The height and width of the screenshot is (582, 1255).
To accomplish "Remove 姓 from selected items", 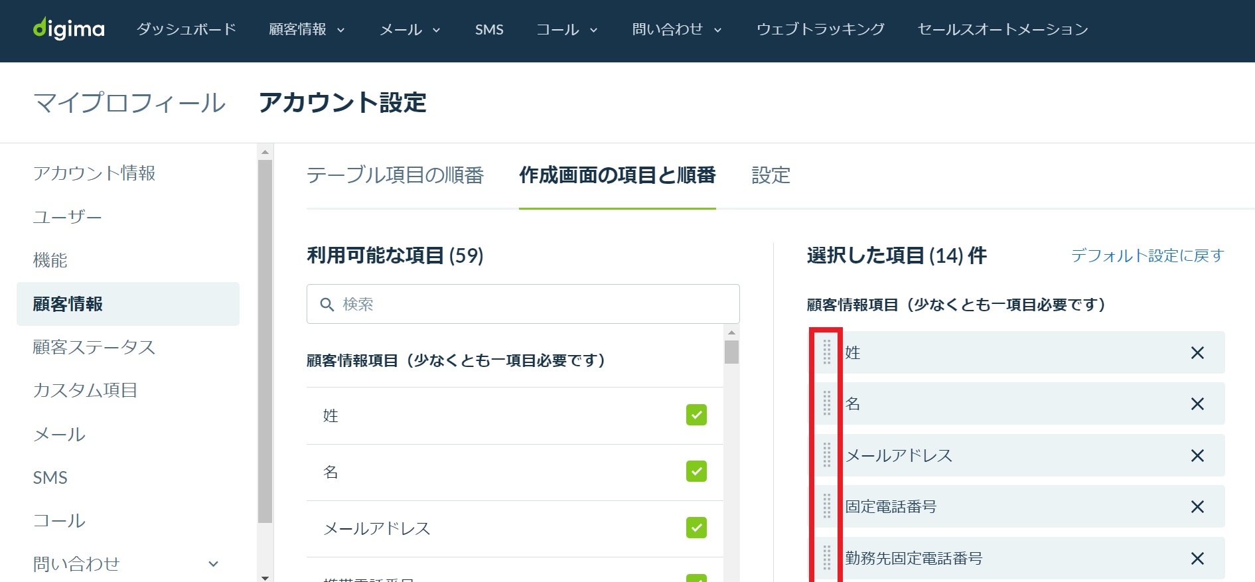I will (1197, 353).
